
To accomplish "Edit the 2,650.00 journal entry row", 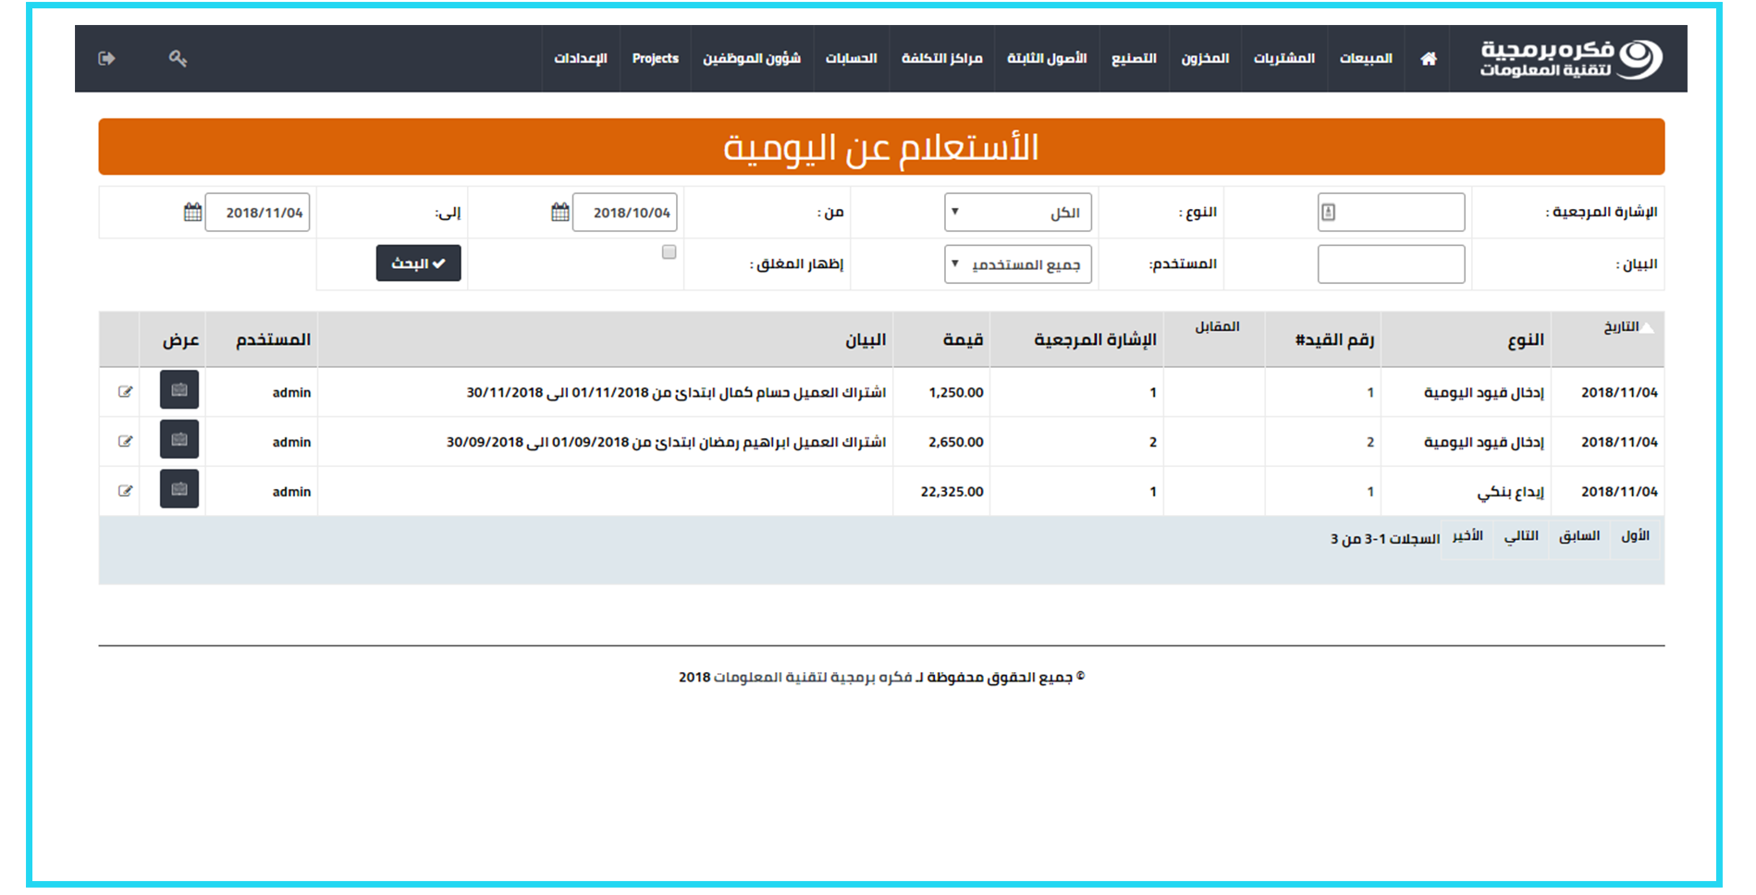I will (125, 441).
